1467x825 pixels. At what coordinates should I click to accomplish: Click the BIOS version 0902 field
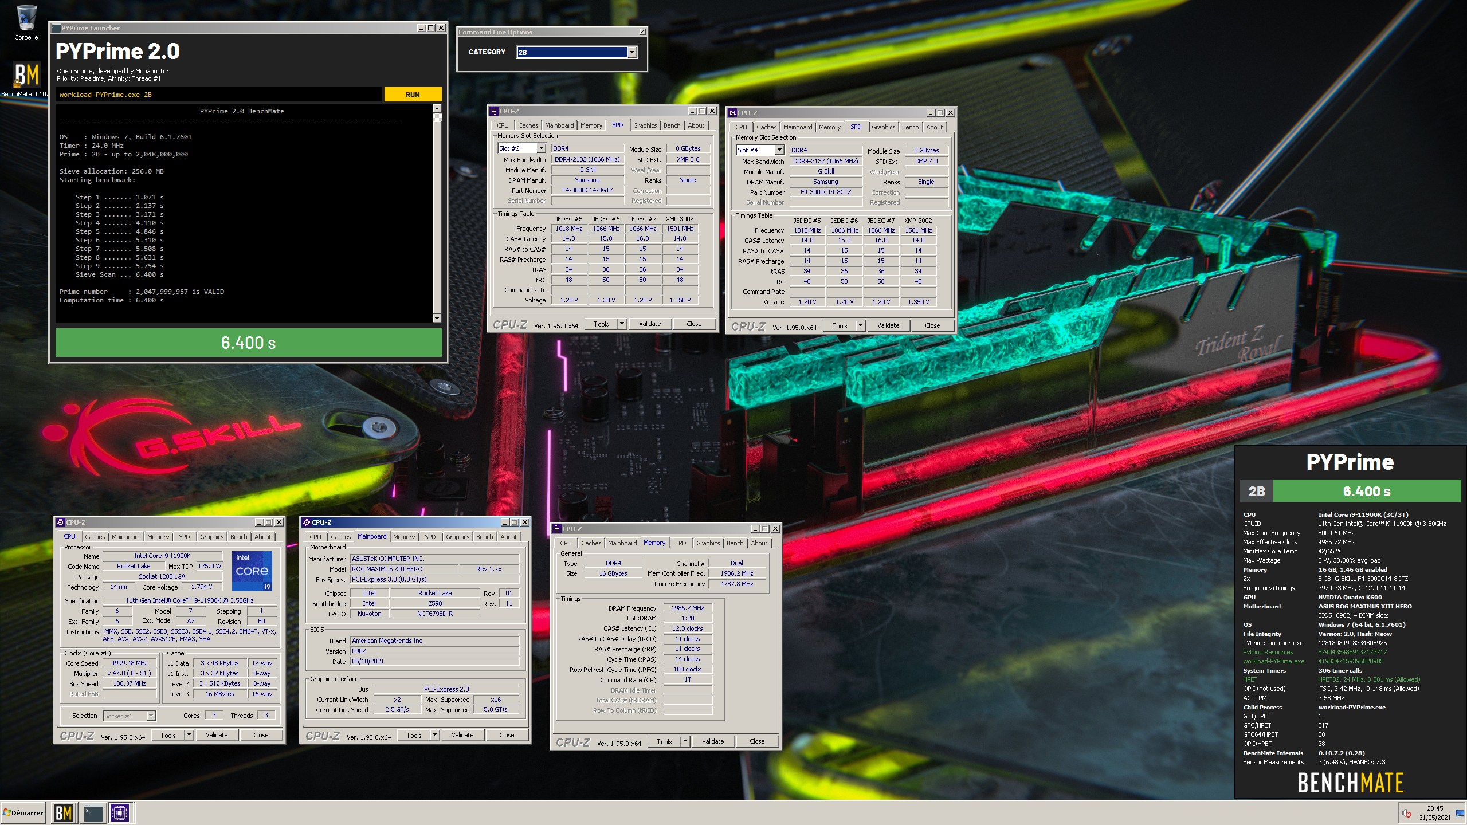click(x=434, y=651)
